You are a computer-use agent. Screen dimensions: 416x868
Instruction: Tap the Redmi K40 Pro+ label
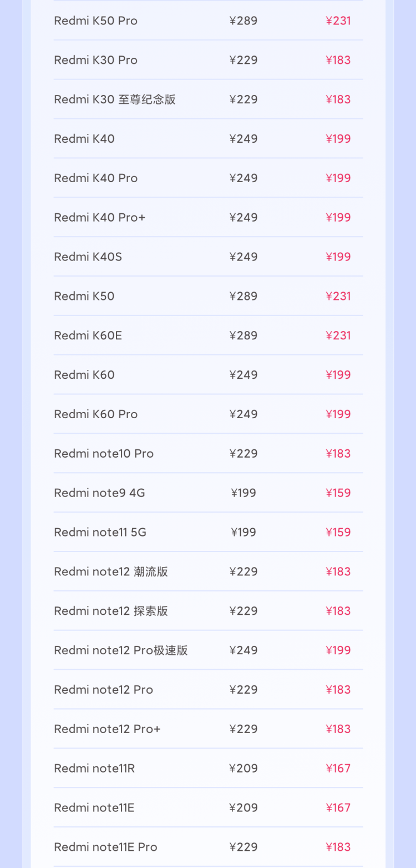[x=99, y=217]
